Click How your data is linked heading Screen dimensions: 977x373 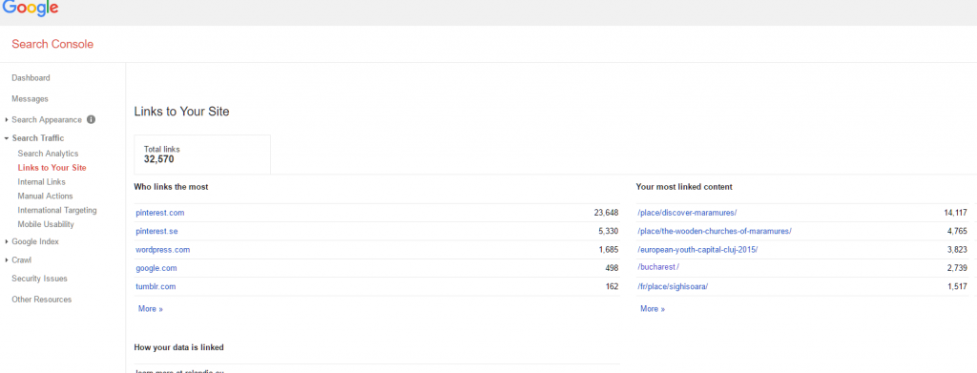[178, 347]
